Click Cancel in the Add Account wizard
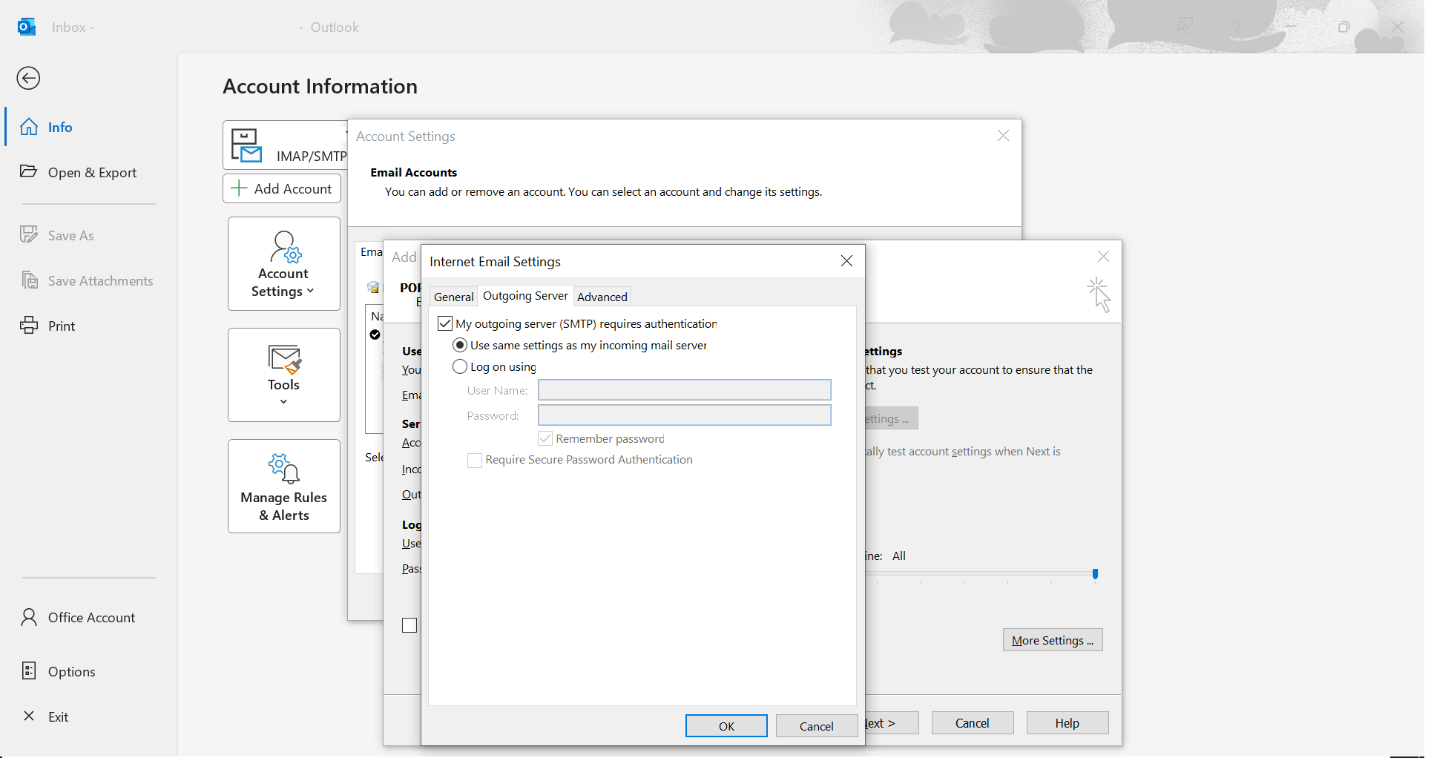1431x758 pixels. (972, 723)
